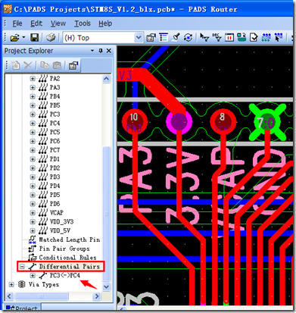Expand the PC3<->PC4 pair node
The width and height of the screenshot is (296, 313).
click(33, 275)
